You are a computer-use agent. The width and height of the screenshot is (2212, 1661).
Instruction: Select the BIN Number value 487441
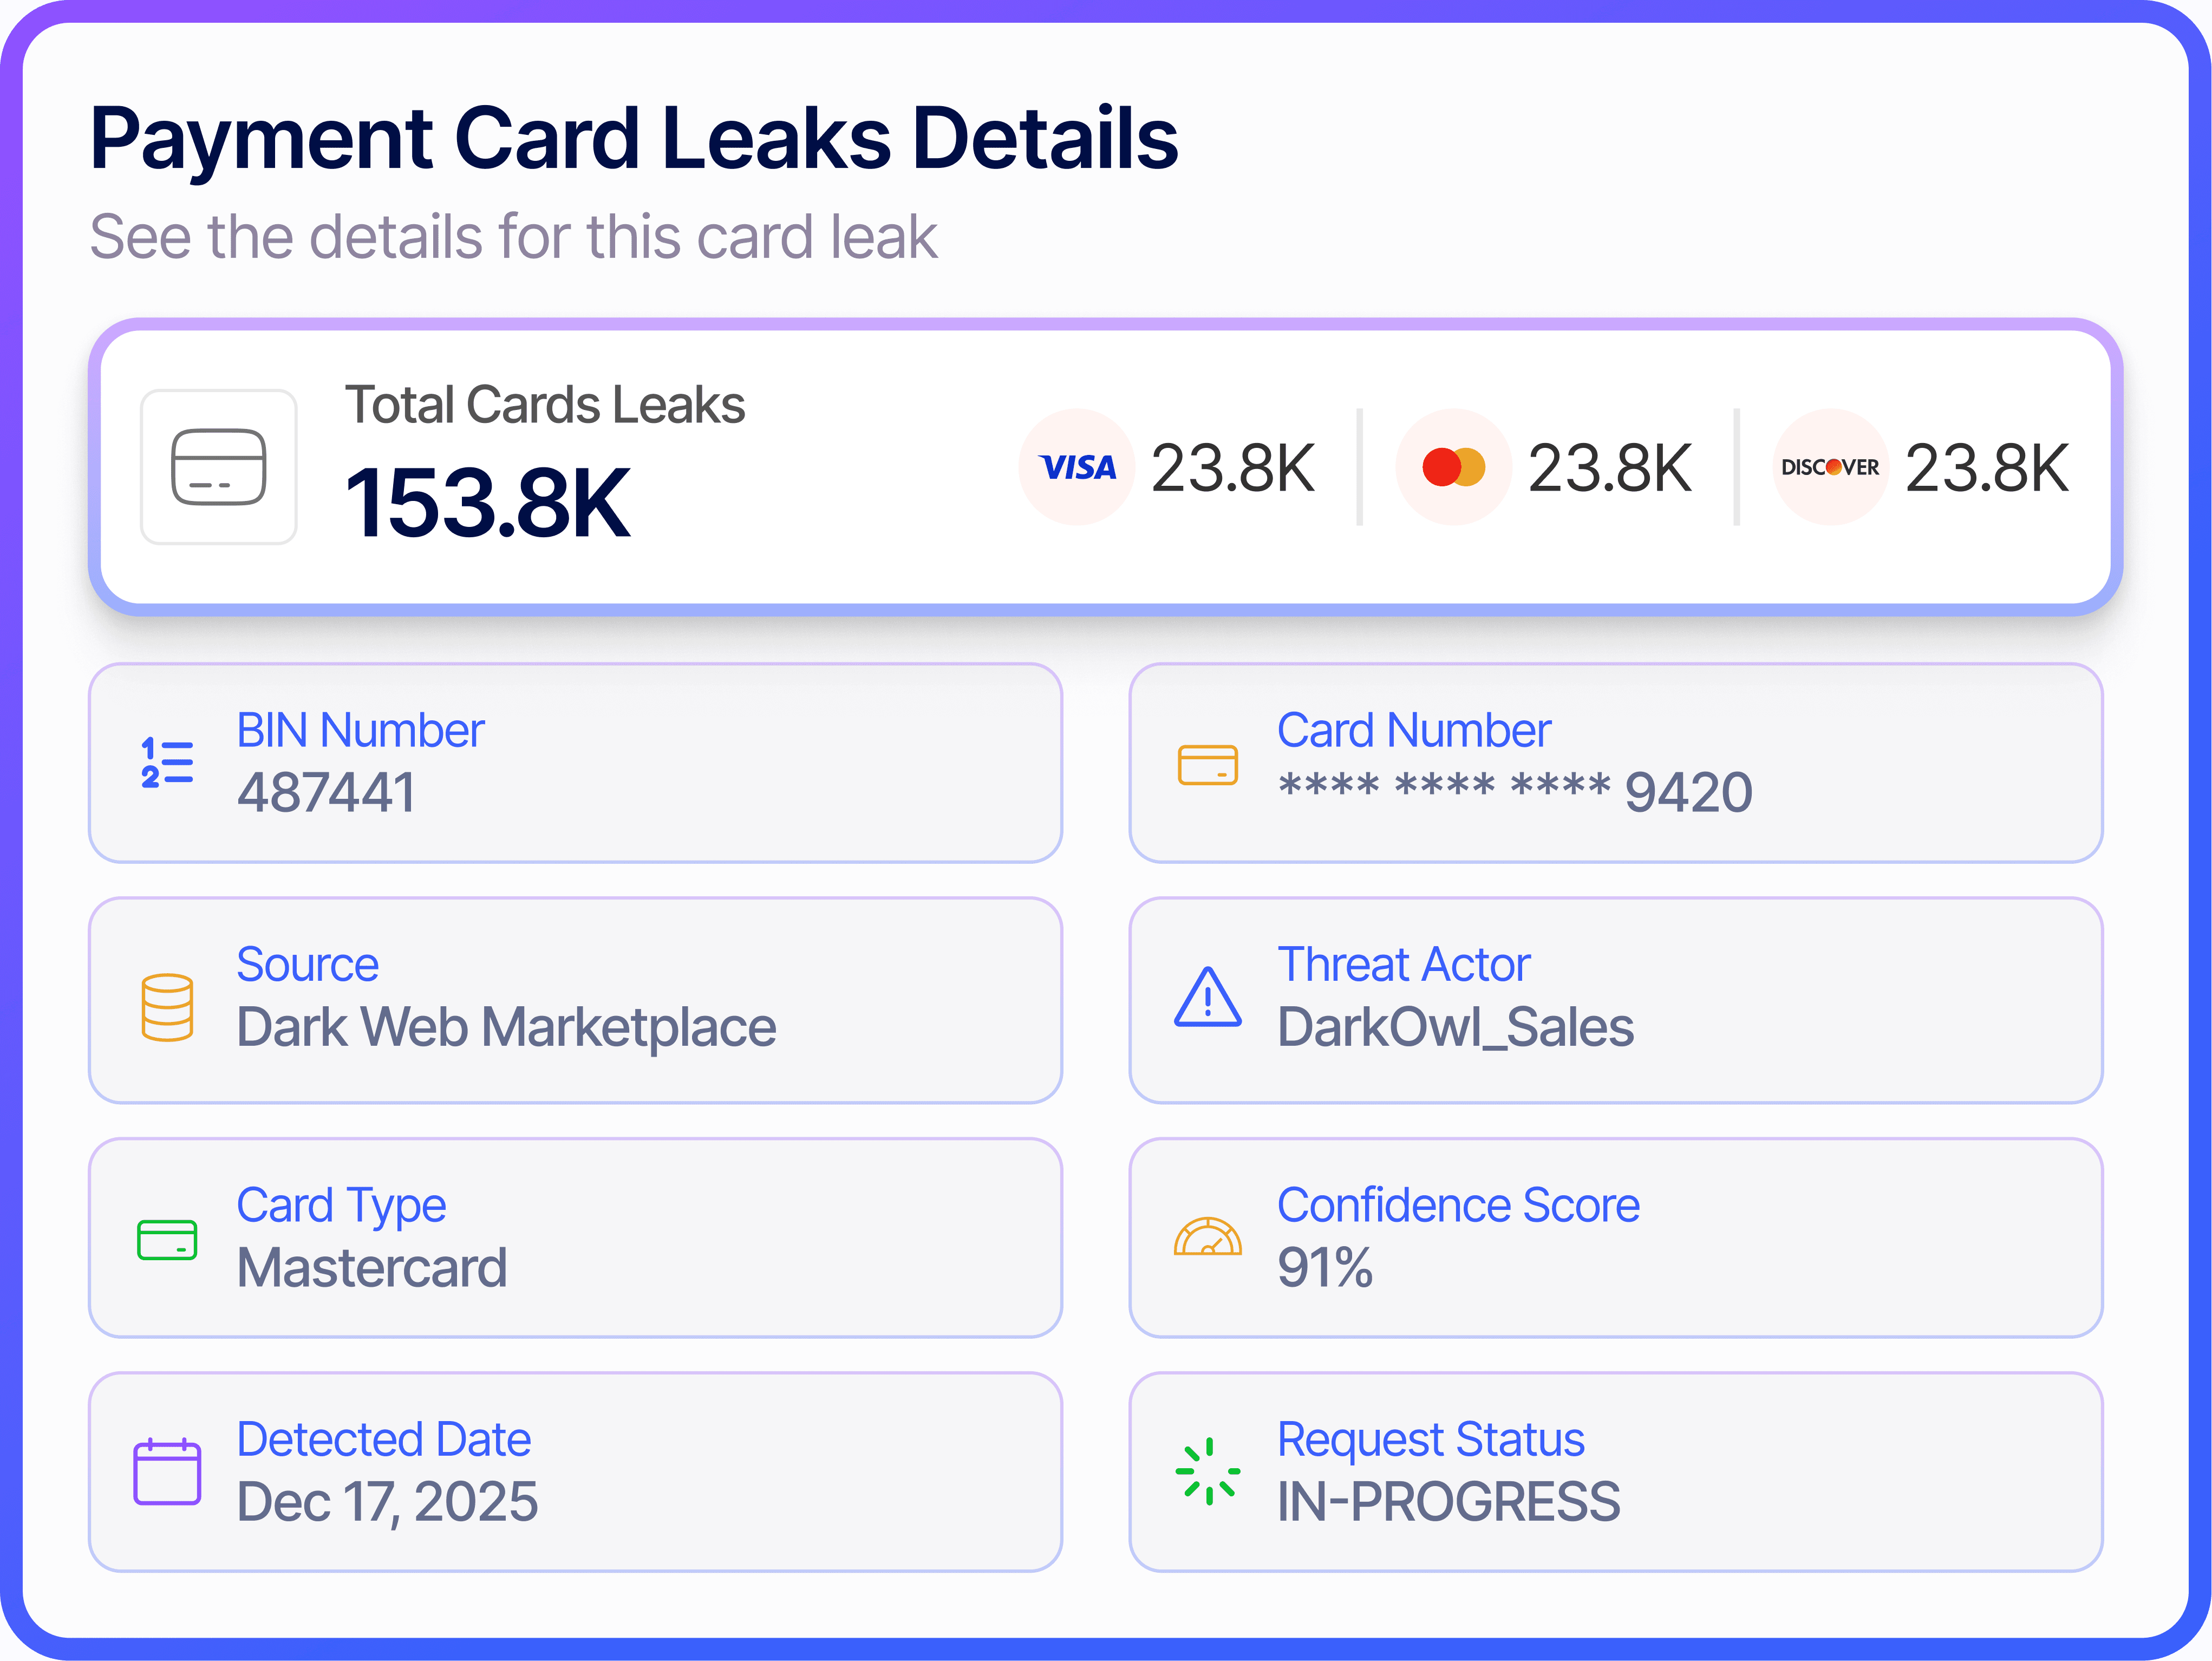click(x=326, y=793)
